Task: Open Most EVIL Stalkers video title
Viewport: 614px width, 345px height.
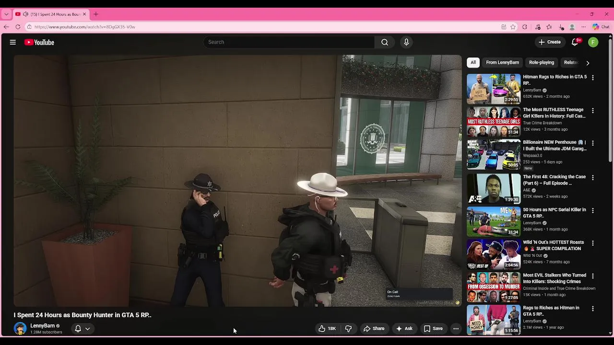Action: [x=555, y=278]
